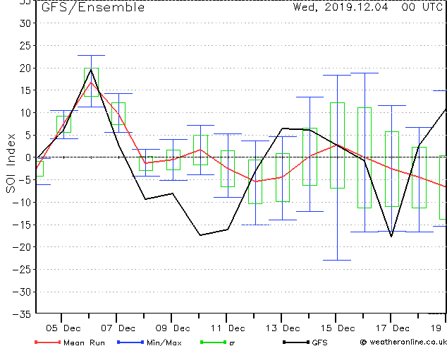
Task: Click the y-axis value -15
Action: pyautogui.click(x=22, y=225)
